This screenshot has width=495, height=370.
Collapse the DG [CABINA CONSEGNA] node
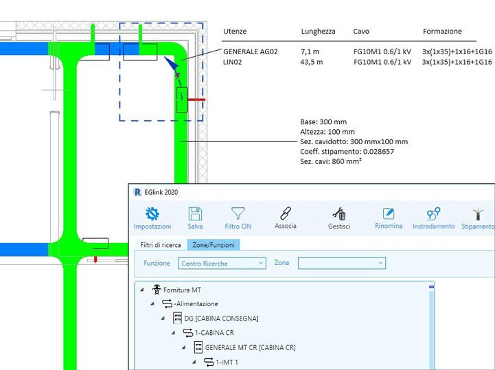coord(163,319)
